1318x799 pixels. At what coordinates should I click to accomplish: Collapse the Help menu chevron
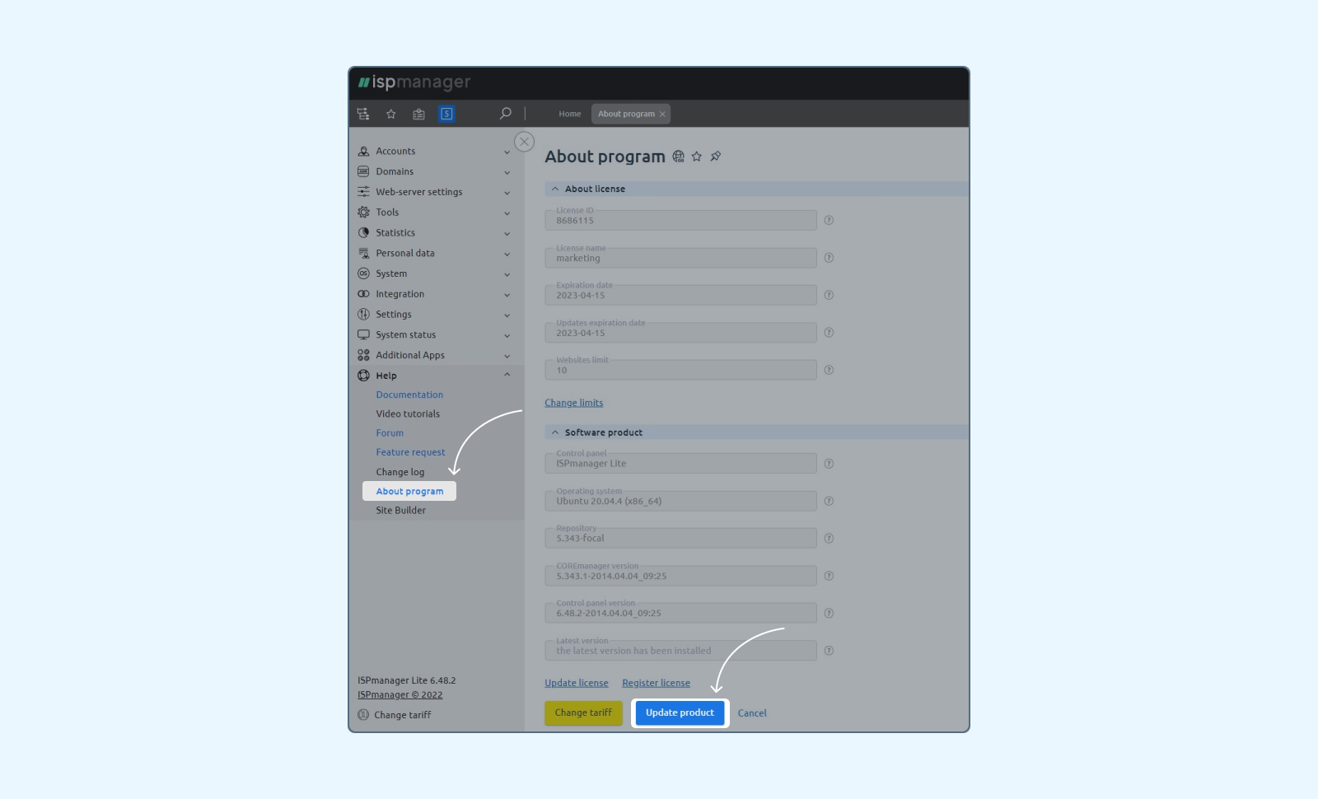(x=507, y=375)
